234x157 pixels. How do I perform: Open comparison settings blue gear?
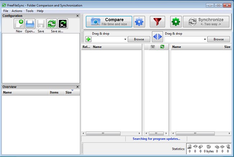tap(139, 22)
